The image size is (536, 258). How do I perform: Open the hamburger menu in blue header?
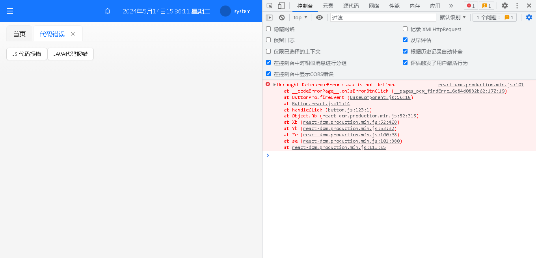pyautogui.click(x=10, y=11)
